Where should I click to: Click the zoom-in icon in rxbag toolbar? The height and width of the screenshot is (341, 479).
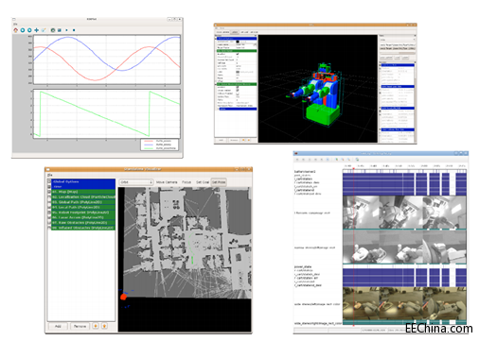click(x=337, y=160)
